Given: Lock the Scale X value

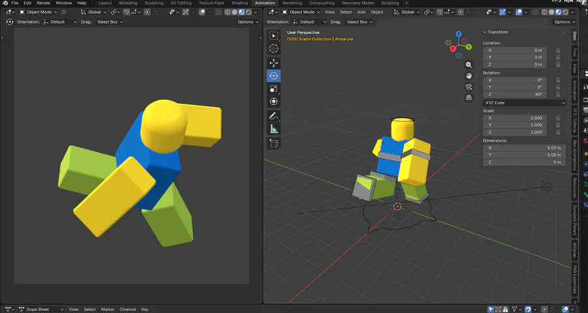Looking at the screenshot, I should [x=559, y=118].
